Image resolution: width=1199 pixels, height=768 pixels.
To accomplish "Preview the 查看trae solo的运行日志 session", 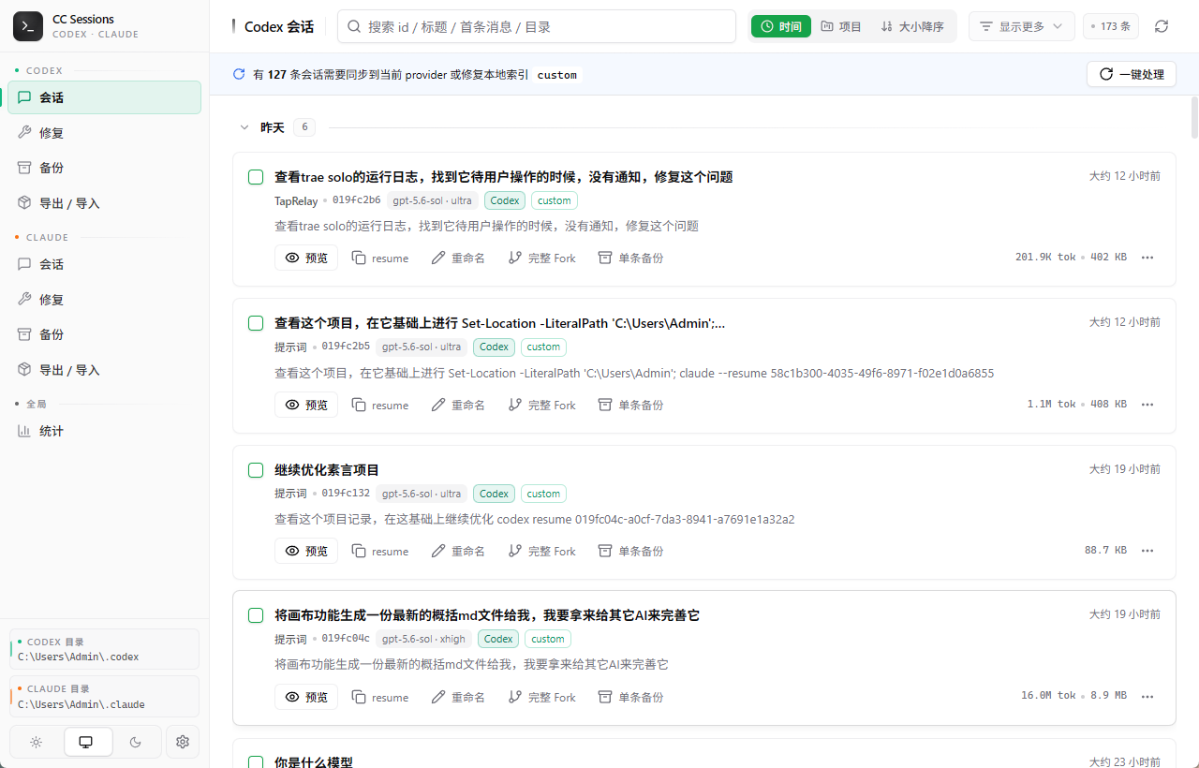I will click(306, 258).
